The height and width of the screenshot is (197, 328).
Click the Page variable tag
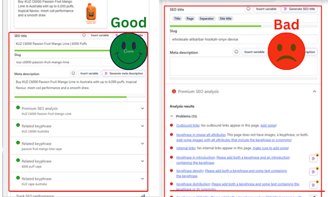190,18
